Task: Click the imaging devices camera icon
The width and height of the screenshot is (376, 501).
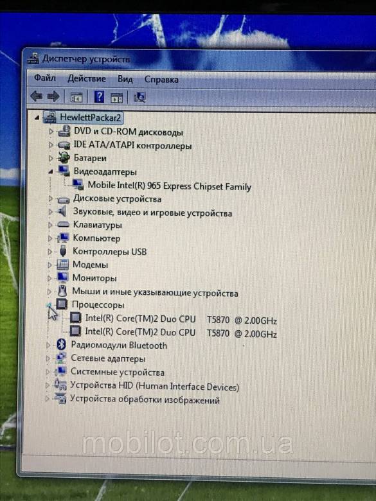Action: 60,398
